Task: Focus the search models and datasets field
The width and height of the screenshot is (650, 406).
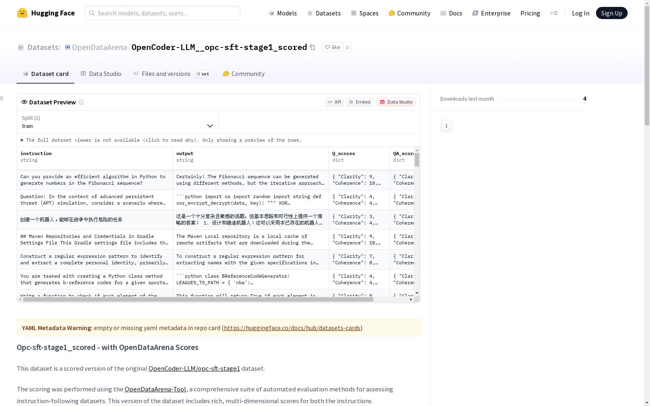Action: click(x=162, y=13)
